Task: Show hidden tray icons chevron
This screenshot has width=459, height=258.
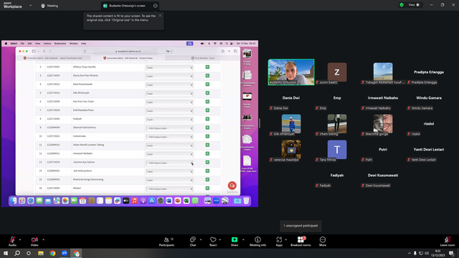Action: [410, 253]
